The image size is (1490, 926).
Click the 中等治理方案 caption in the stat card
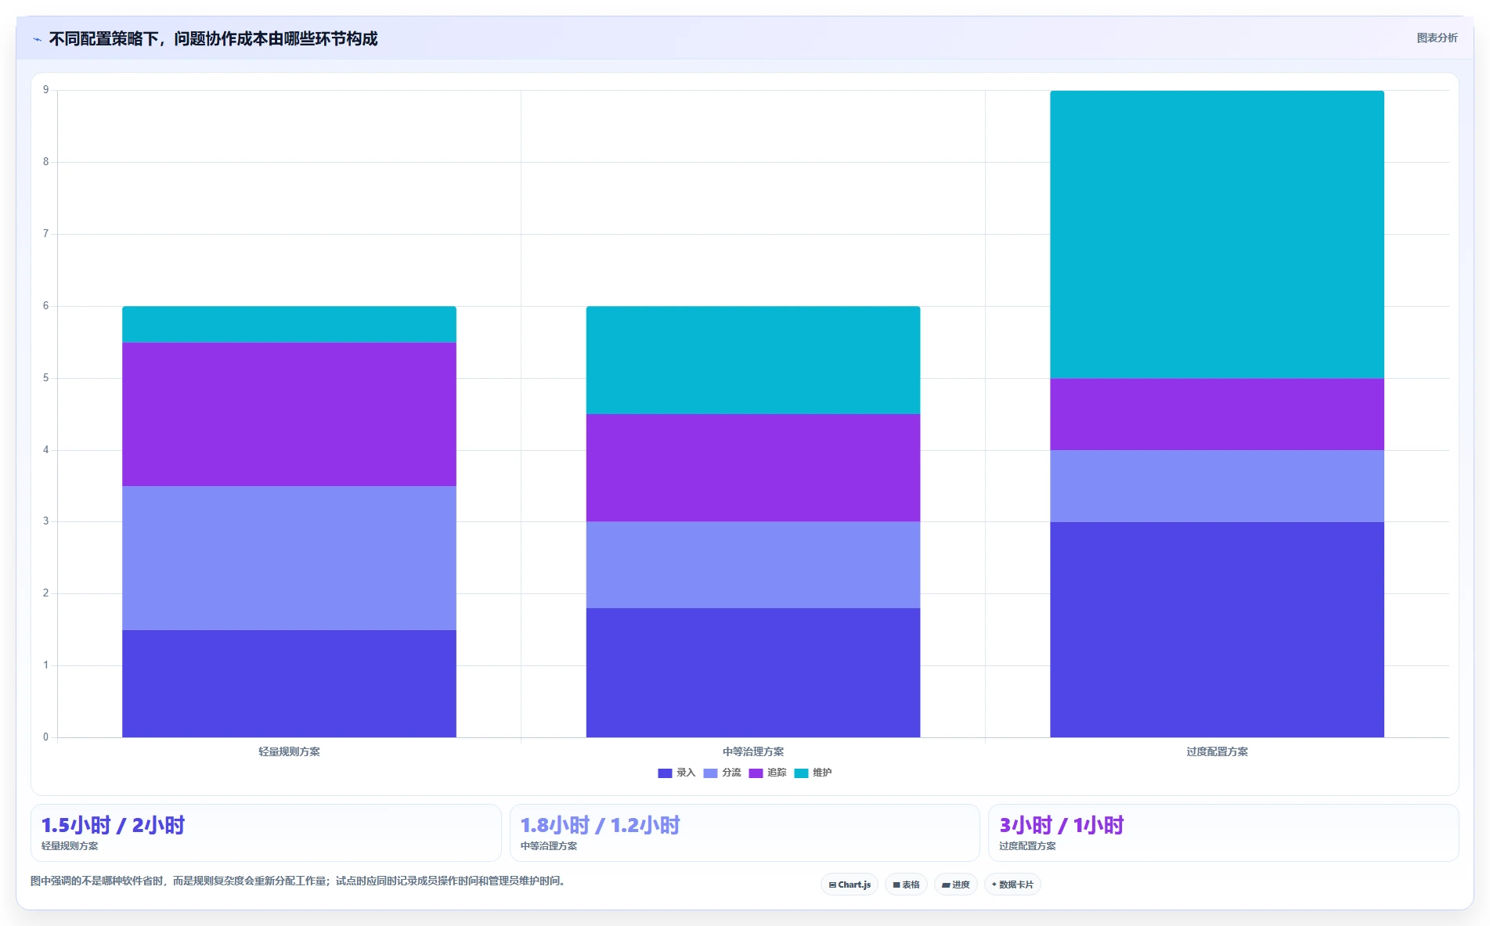pyautogui.click(x=549, y=846)
